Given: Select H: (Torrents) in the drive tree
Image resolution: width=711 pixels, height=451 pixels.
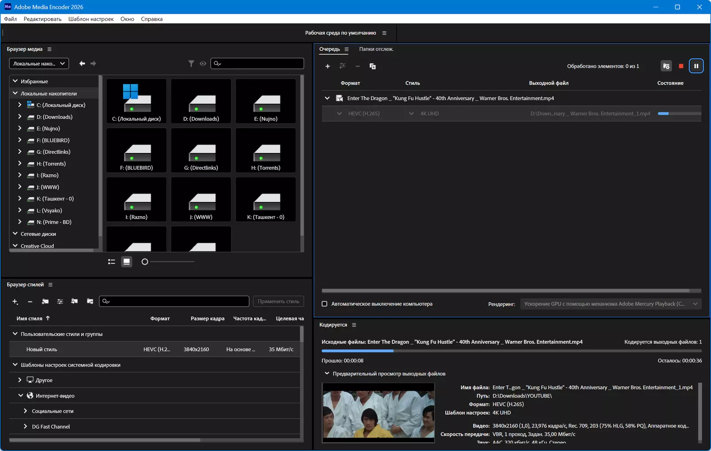Looking at the screenshot, I should [51, 164].
